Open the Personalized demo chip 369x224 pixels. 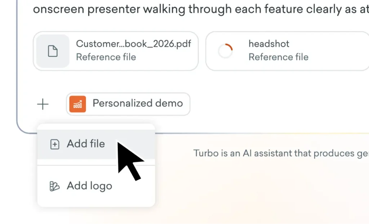point(128,104)
